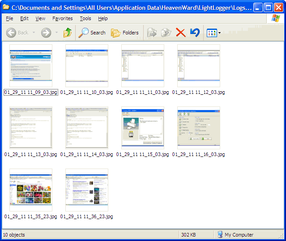The image size is (286, 241).
Task: Open the Help menu
Action: (102, 18)
